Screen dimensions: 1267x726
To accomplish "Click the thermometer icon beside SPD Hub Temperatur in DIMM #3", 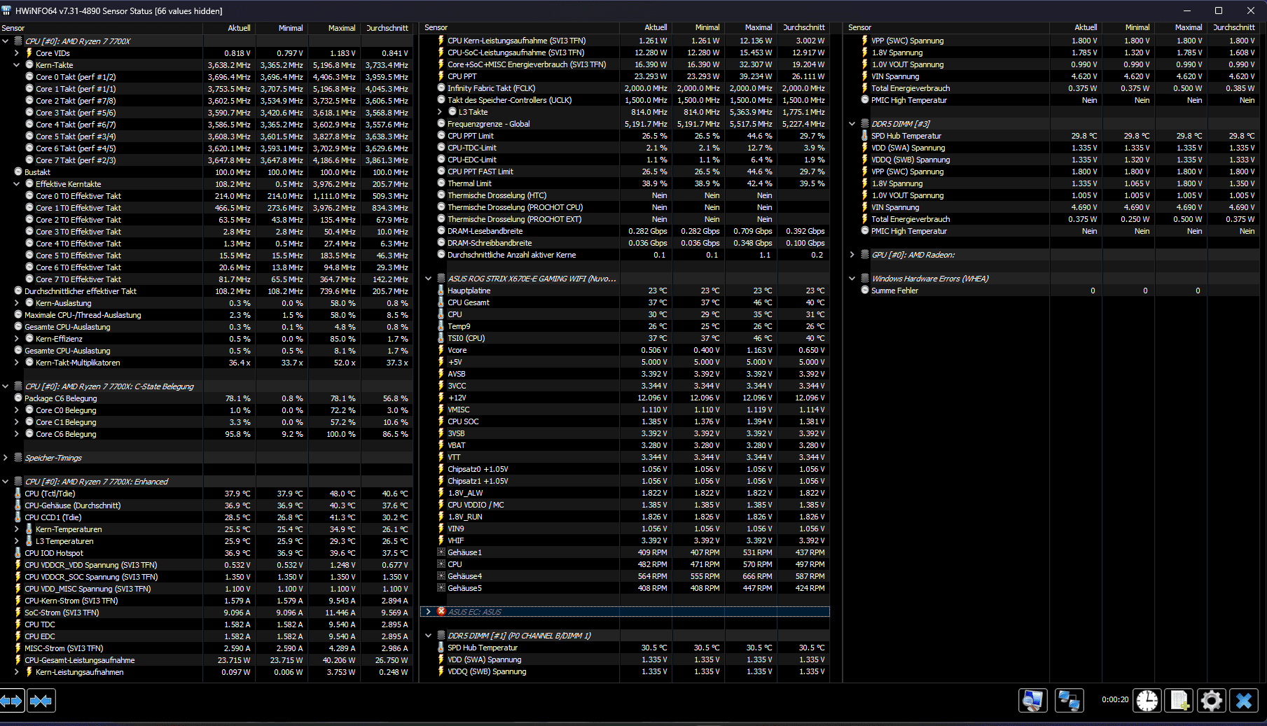I will tap(865, 136).
